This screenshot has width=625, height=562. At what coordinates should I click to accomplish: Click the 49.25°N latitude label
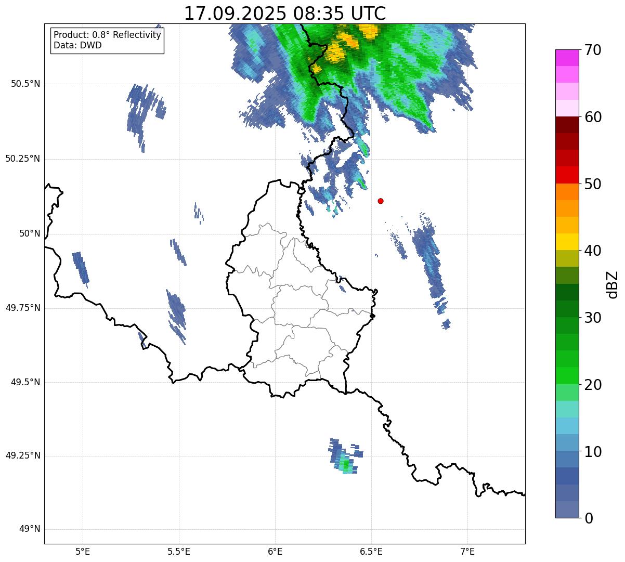pyautogui.click(x=22, y=455)
